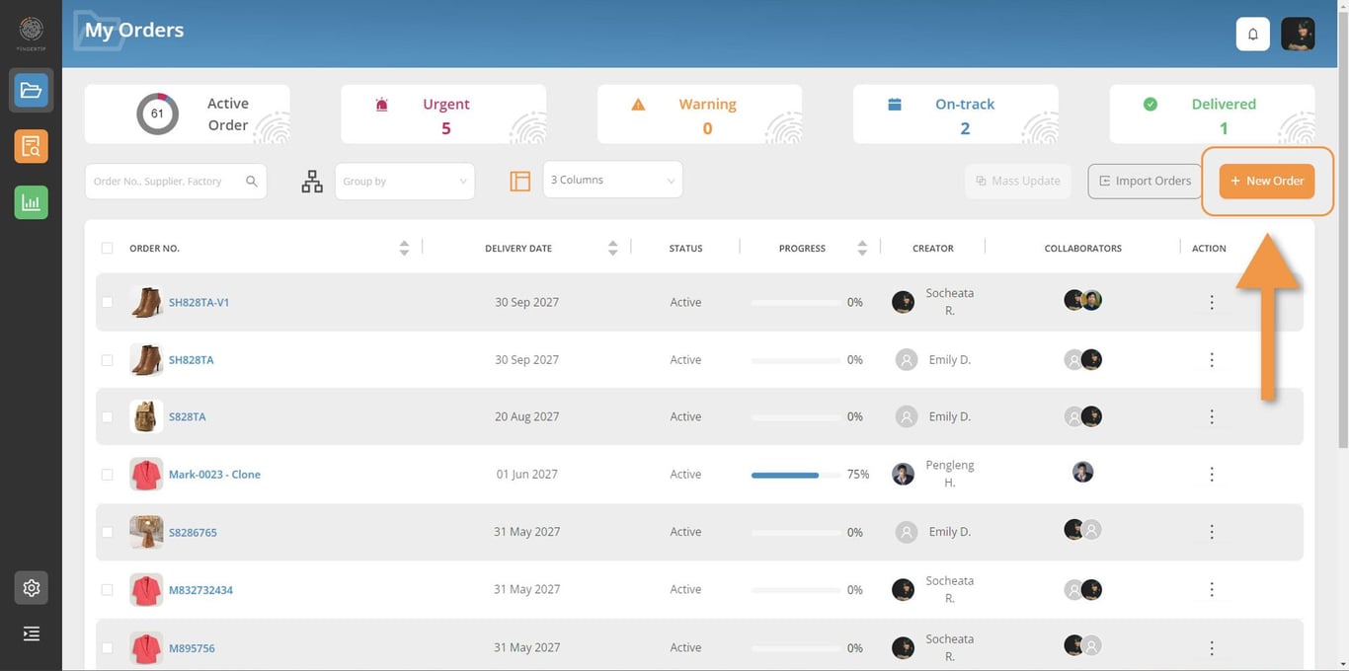Open the orders folder sidebar icon
Image resolution: width=1349 pixels, height=671 pixels.
coord(32,91)
